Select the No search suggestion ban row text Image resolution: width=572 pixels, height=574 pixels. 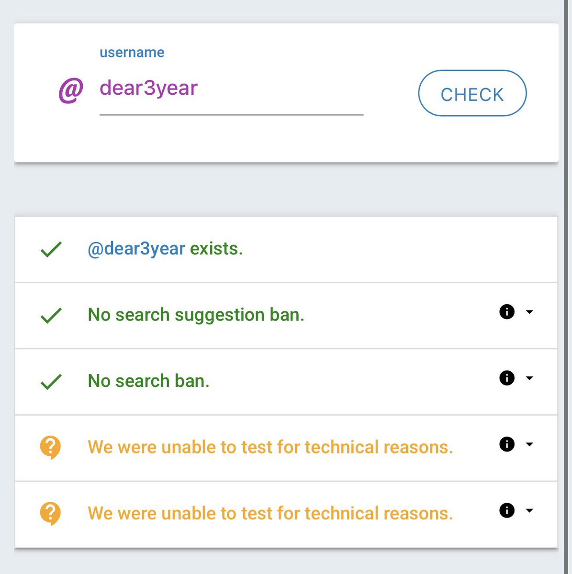(x=196, y=315)
